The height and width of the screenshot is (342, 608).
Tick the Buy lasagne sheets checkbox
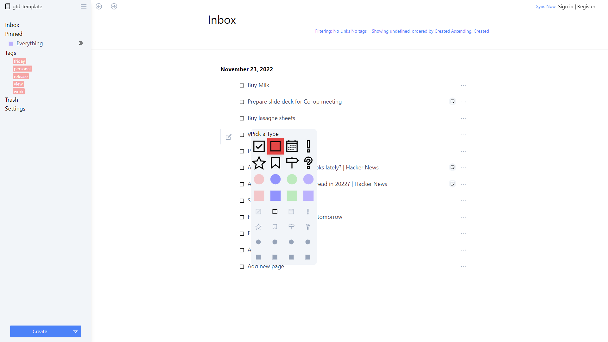pos(242,118)
